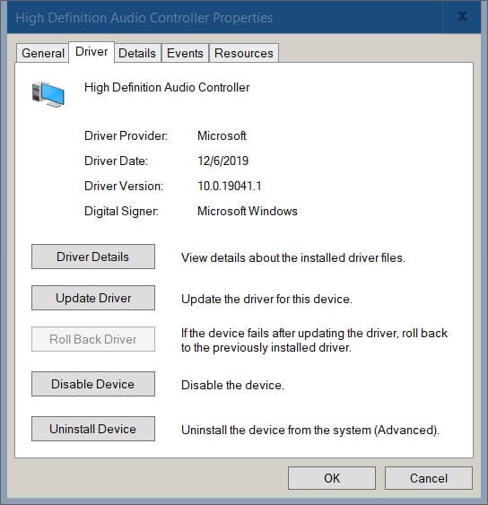Click the digital signer 'Microsoft Windows'
Screen dimensions: 488x505
(x=248, y=212)
